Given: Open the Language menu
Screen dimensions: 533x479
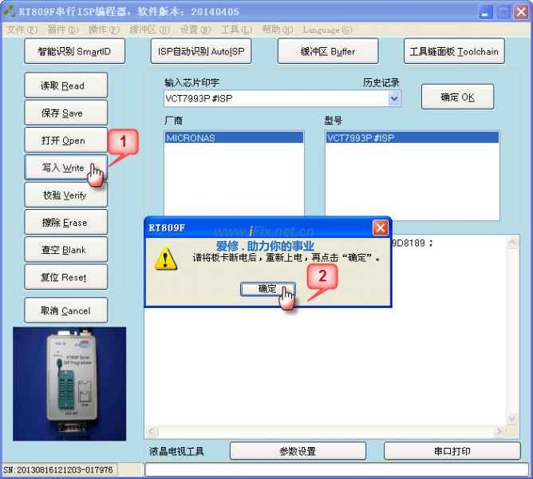Looking at the screenshot, I should 327,30.
